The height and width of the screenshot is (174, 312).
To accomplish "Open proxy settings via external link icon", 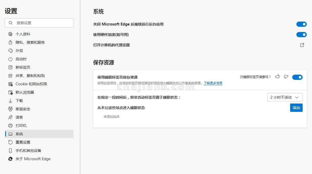I will tap(302, 45).
